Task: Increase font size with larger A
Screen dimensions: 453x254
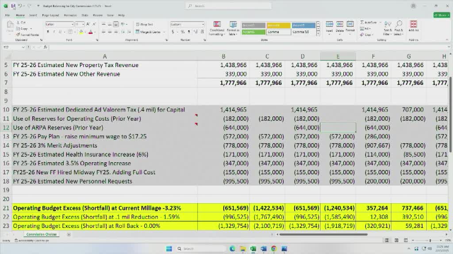Action: (88, 24)
